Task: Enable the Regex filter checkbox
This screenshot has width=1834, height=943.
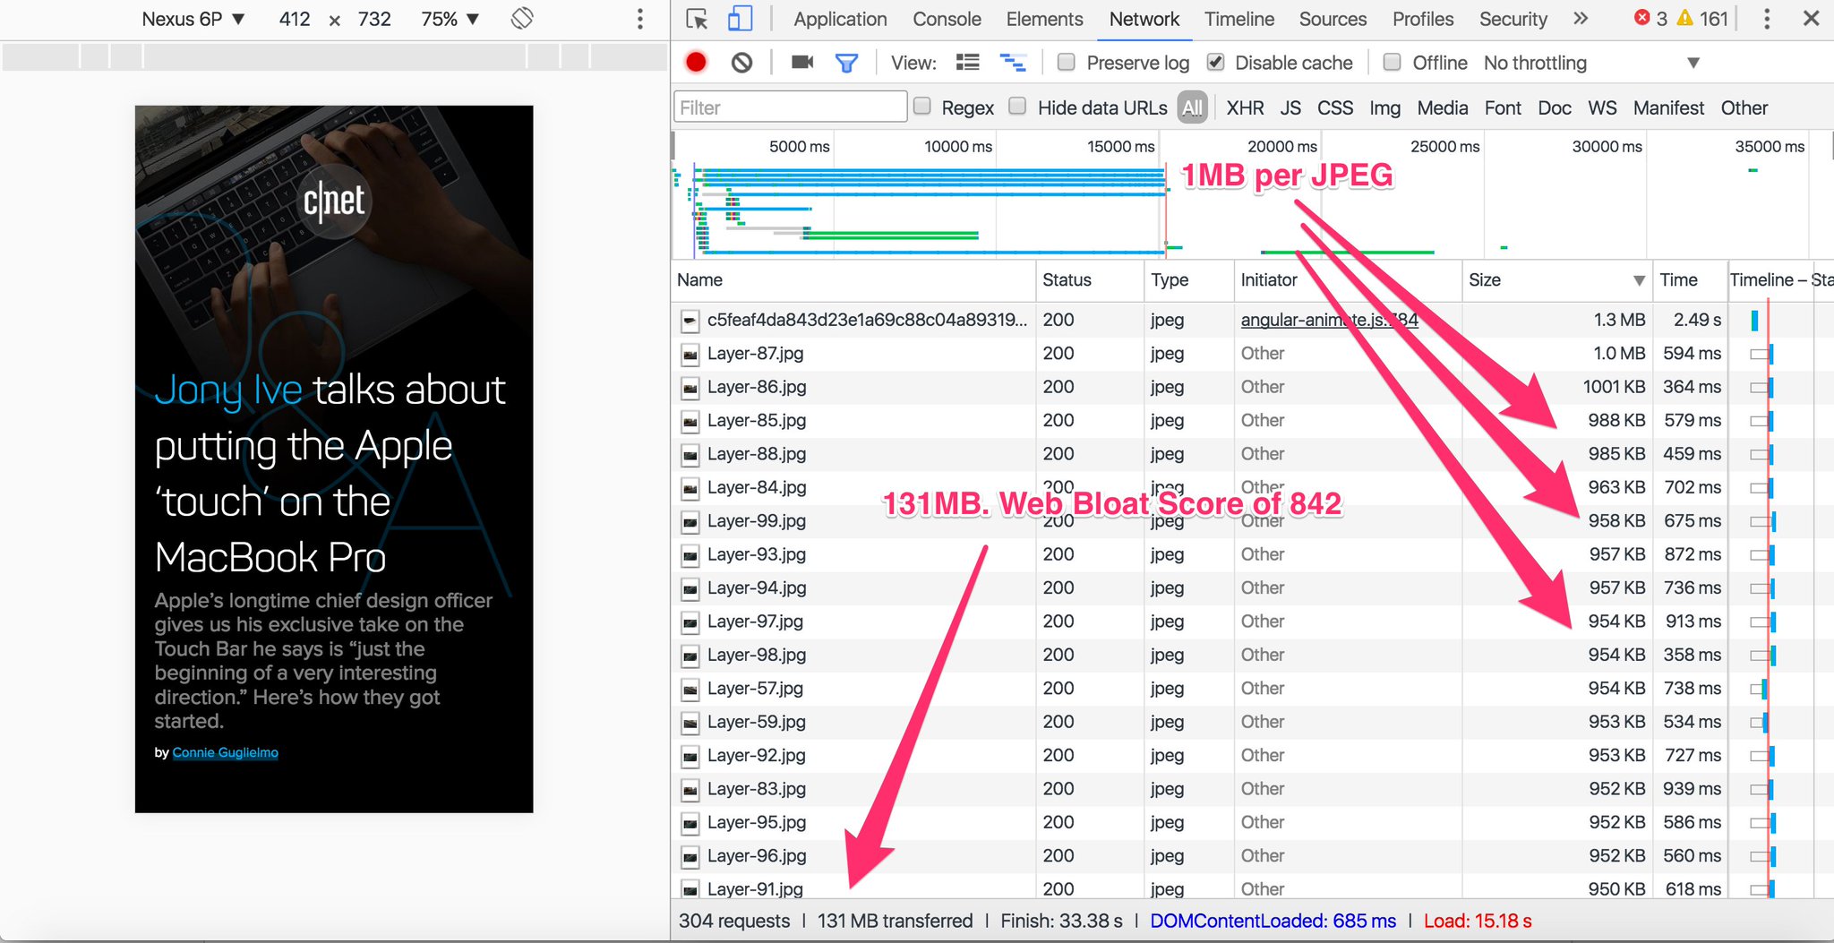Action: [x=921, y=107]
